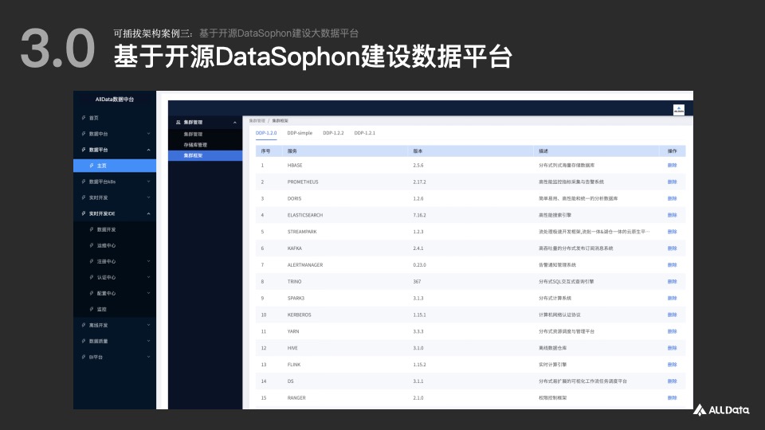Screen dimensions: 765x430
Task: Click the link icon beside 数据开发
Action: [91, 229]
